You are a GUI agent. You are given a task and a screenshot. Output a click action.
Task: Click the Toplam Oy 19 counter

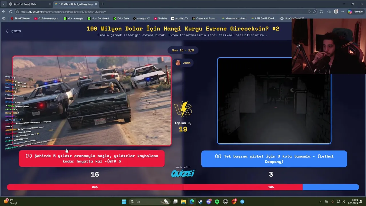[183, 126]
